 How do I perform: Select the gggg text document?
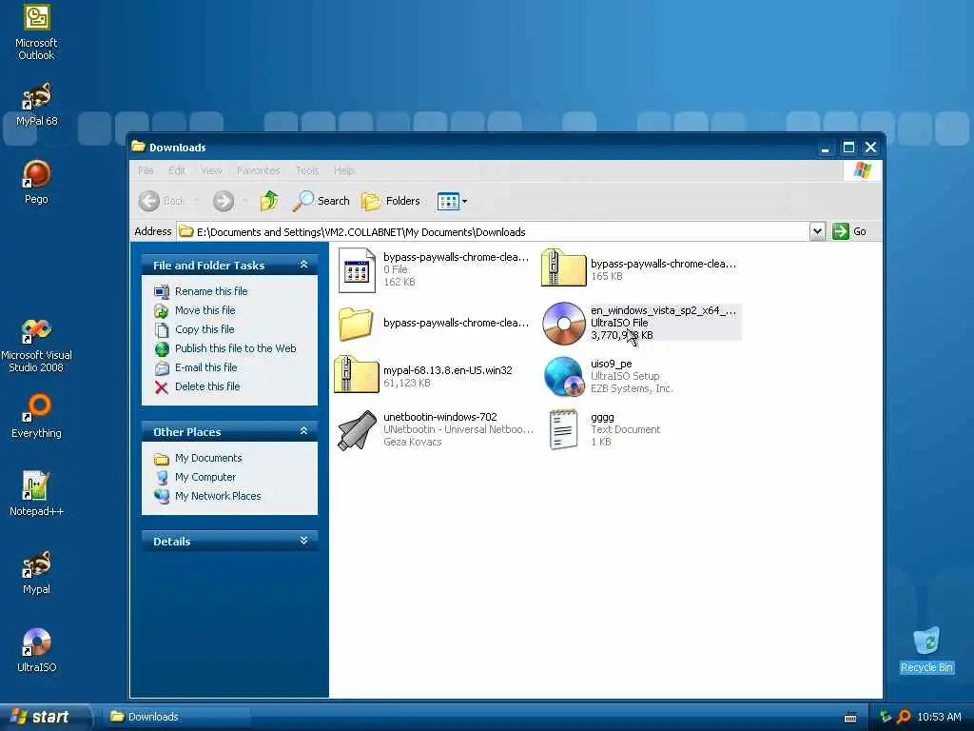(x=604, y=429)
